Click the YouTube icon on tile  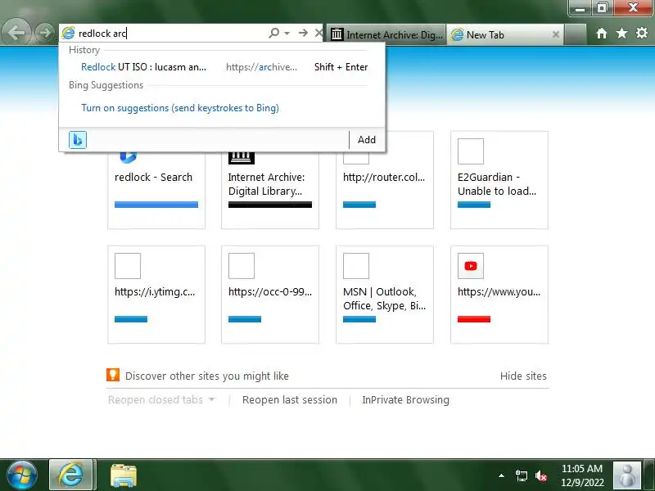[471, 266]
